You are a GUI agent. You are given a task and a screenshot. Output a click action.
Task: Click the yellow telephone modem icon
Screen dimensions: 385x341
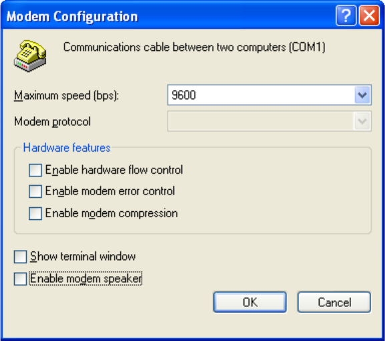click(x=30, y=56)
